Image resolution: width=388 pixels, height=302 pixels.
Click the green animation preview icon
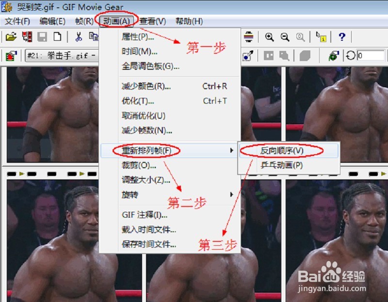(x=334, y=56)
